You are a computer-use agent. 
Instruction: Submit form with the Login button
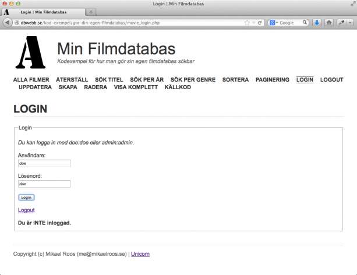[26, 198]
